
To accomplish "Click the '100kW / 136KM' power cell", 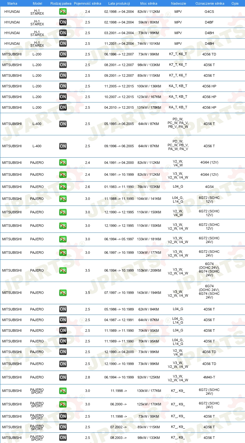I will (x=149, y=86).
